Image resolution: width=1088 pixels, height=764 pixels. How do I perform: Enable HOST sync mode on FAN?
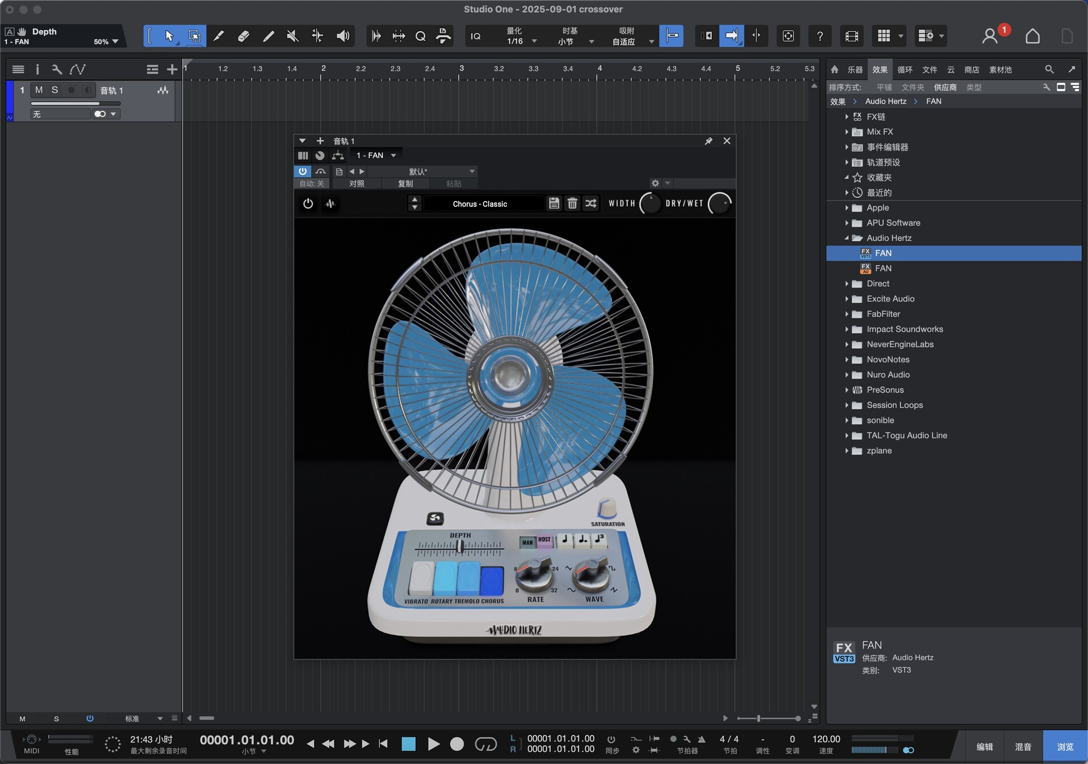click(x=544, y=540)
